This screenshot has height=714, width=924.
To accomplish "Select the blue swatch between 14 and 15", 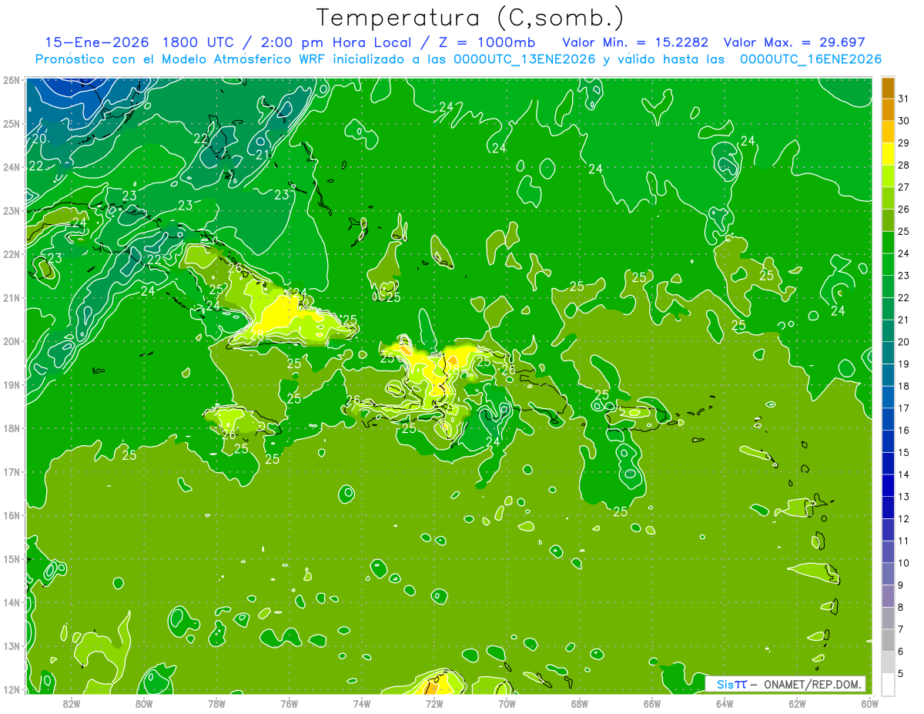I will click(888, 463).
